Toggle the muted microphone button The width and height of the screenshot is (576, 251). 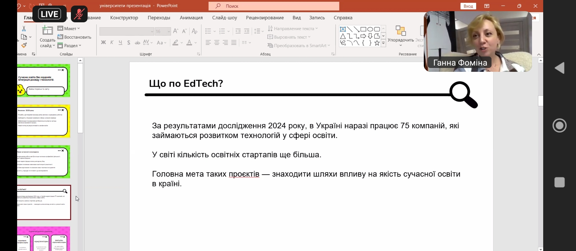point(79,14)
